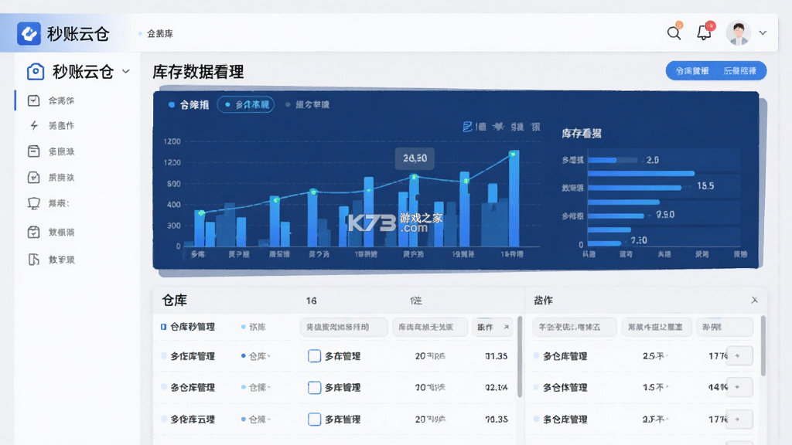
Task: Click the tallest bar at chart's right end
Action: click(x=514, y=199)
